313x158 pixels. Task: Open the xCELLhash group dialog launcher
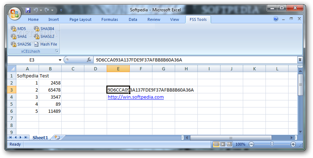pyautogui.click(x=57, y=51)
